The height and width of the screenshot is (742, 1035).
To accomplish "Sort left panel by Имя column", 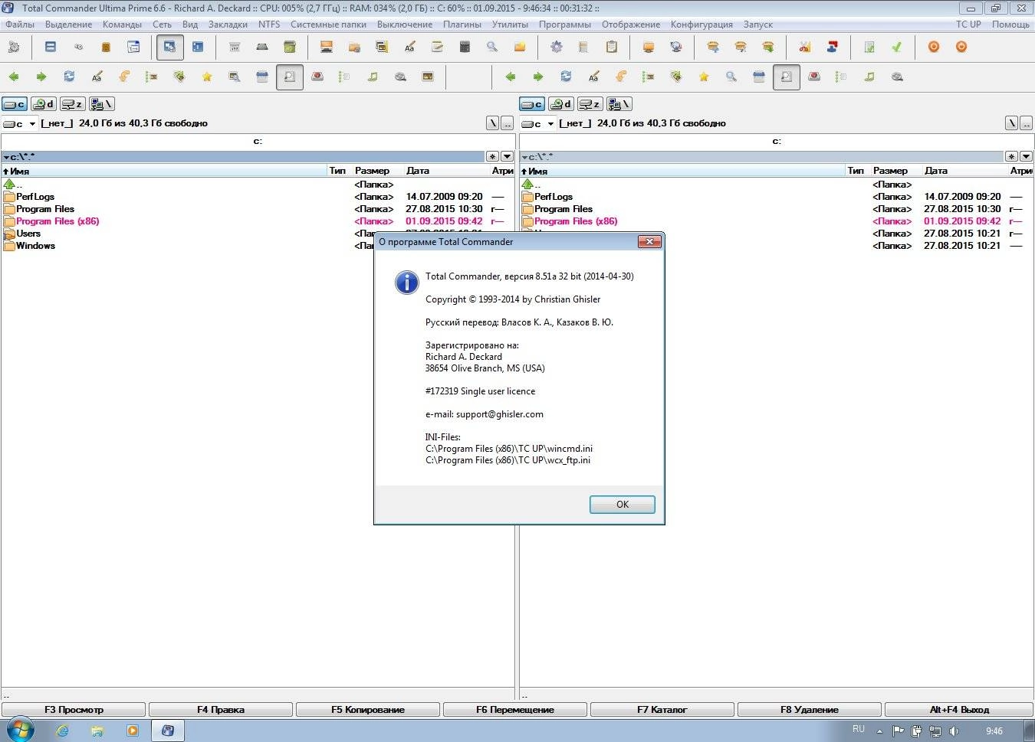I will [164, 171].
